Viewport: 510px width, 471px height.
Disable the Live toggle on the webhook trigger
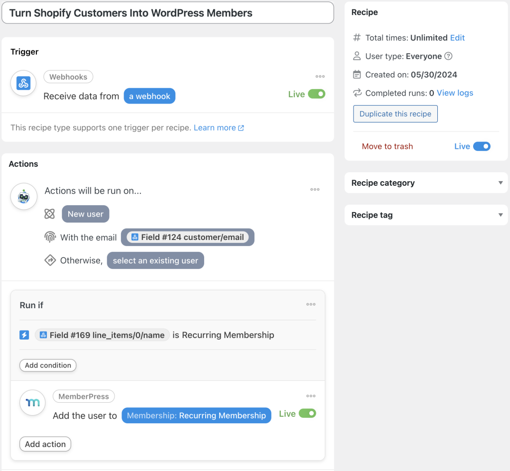(x=317, y=94)
